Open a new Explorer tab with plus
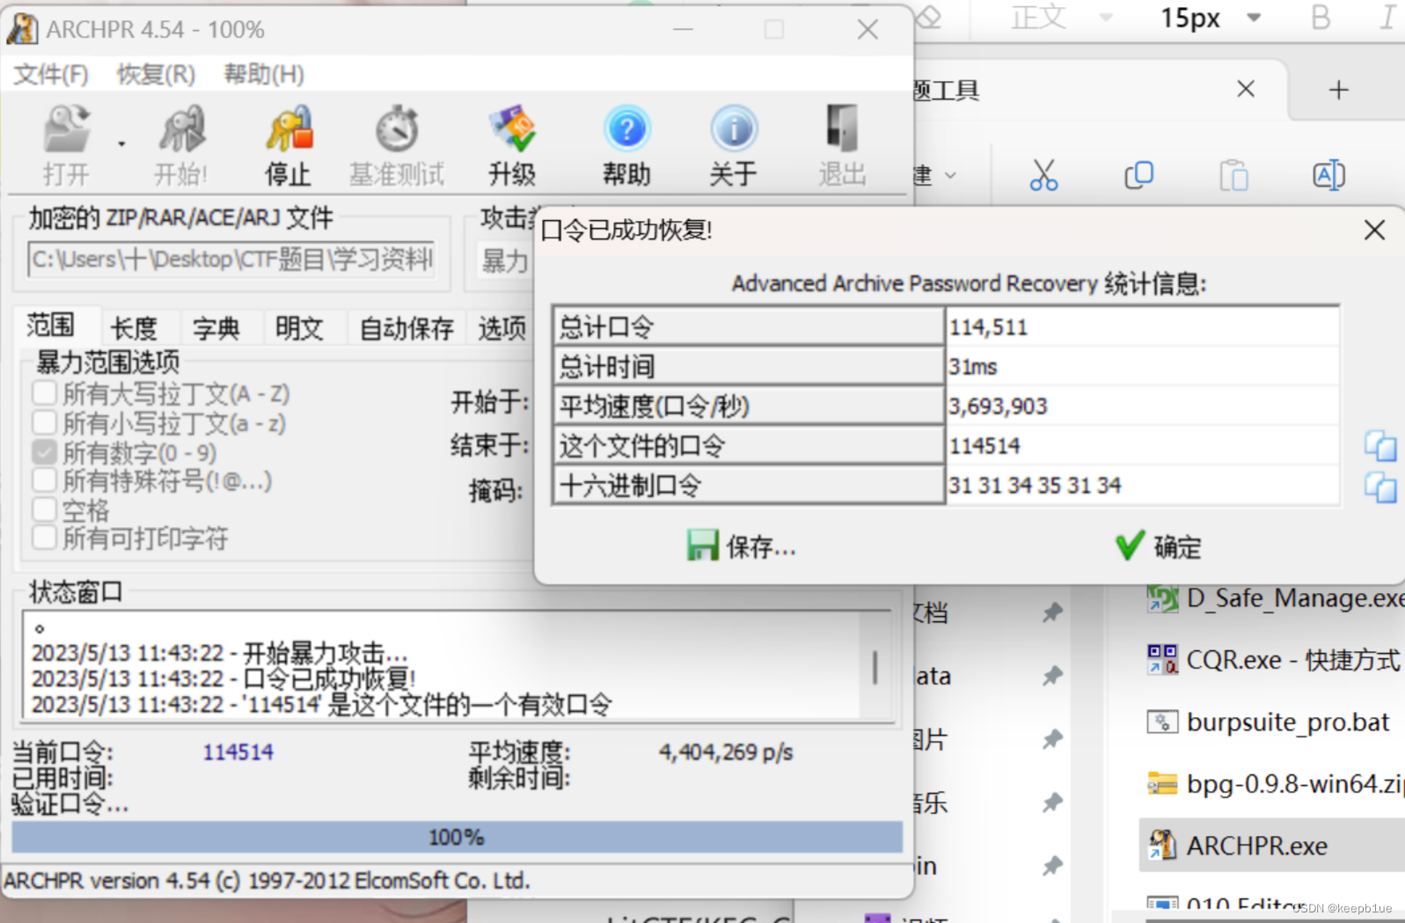The image size is (1405, 923). [x=1338, y=90]
